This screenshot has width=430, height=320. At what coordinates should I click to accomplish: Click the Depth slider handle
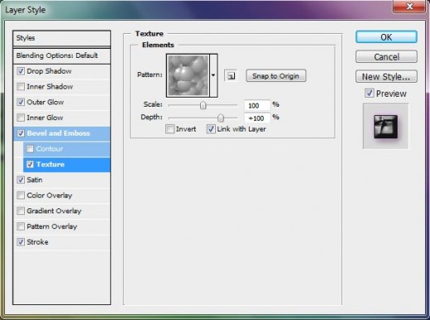click(x=221, y=118)
